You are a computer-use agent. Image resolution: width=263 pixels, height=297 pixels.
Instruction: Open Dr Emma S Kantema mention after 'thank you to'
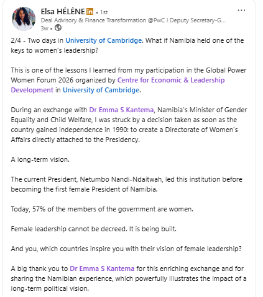102,268
